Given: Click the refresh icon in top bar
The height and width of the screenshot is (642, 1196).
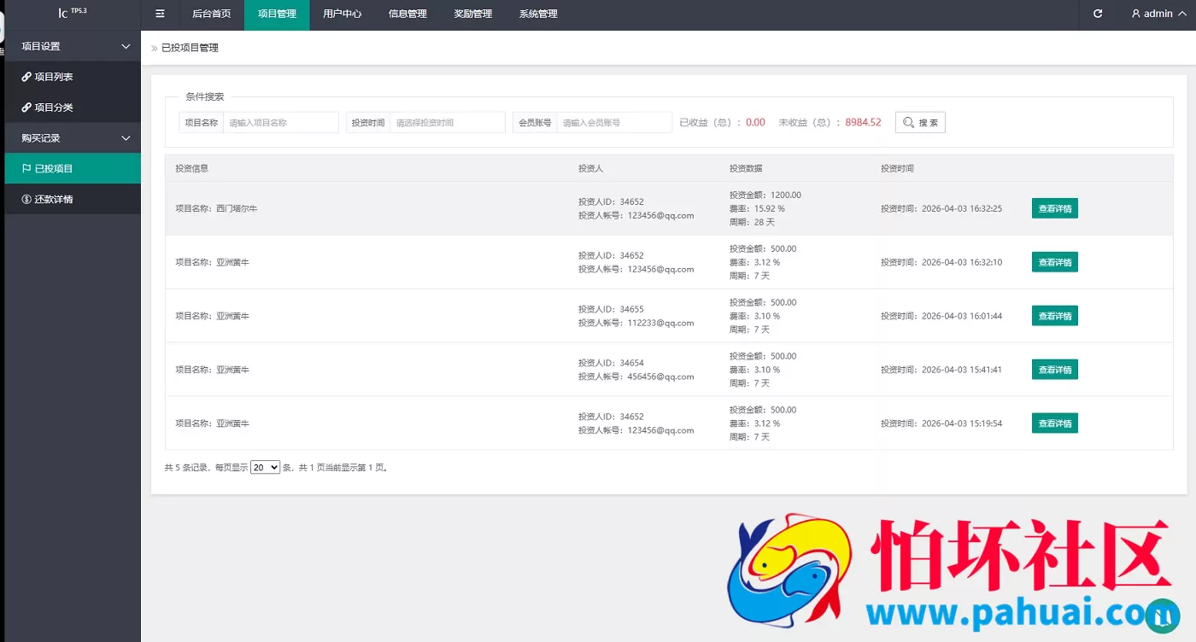Looking at the screenshot, I should click(x=1098, y=14).
